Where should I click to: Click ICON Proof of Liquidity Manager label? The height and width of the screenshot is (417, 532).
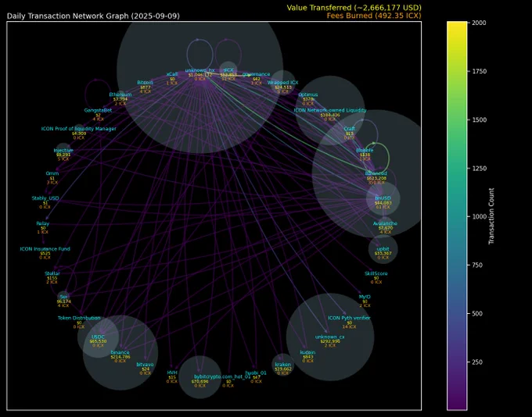(79, 129)
